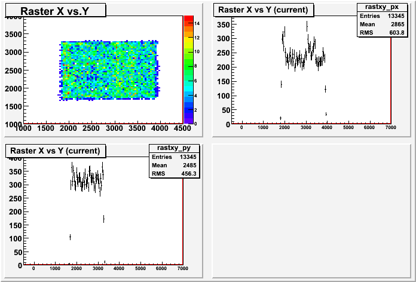This screenshot has width=416, height=282.
Task: Click the top-right 'Raster X vs Y (current)' title
Action: [263, 10]
